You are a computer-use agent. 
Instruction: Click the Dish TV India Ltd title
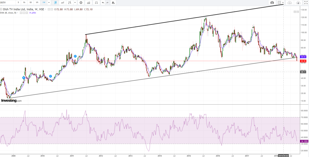point(24,9)
